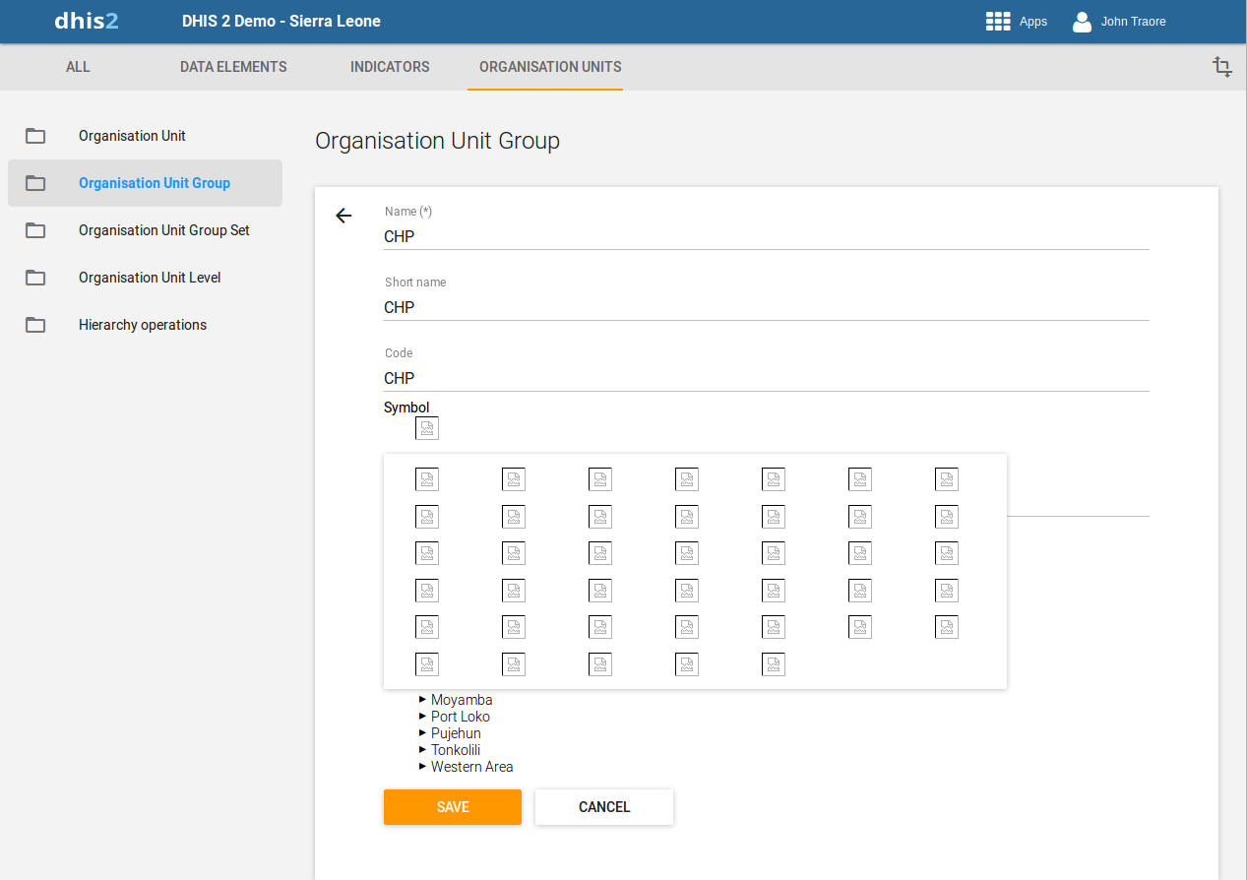Expand the Port Loko district
The height and width of the screenshot is (880, 1248).
click(x=423, y=717)
